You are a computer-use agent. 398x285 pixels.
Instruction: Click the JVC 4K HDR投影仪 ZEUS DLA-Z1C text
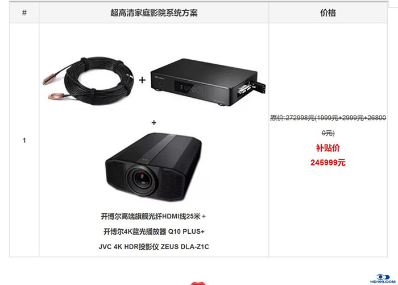154,247
